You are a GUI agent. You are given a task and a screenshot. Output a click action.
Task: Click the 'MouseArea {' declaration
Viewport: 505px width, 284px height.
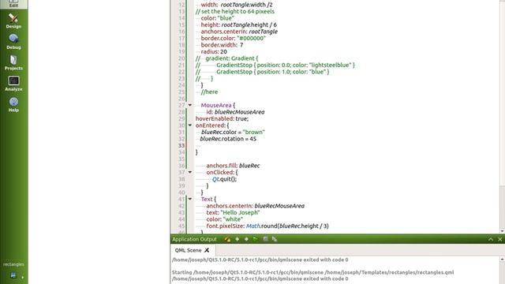(218, 105)
